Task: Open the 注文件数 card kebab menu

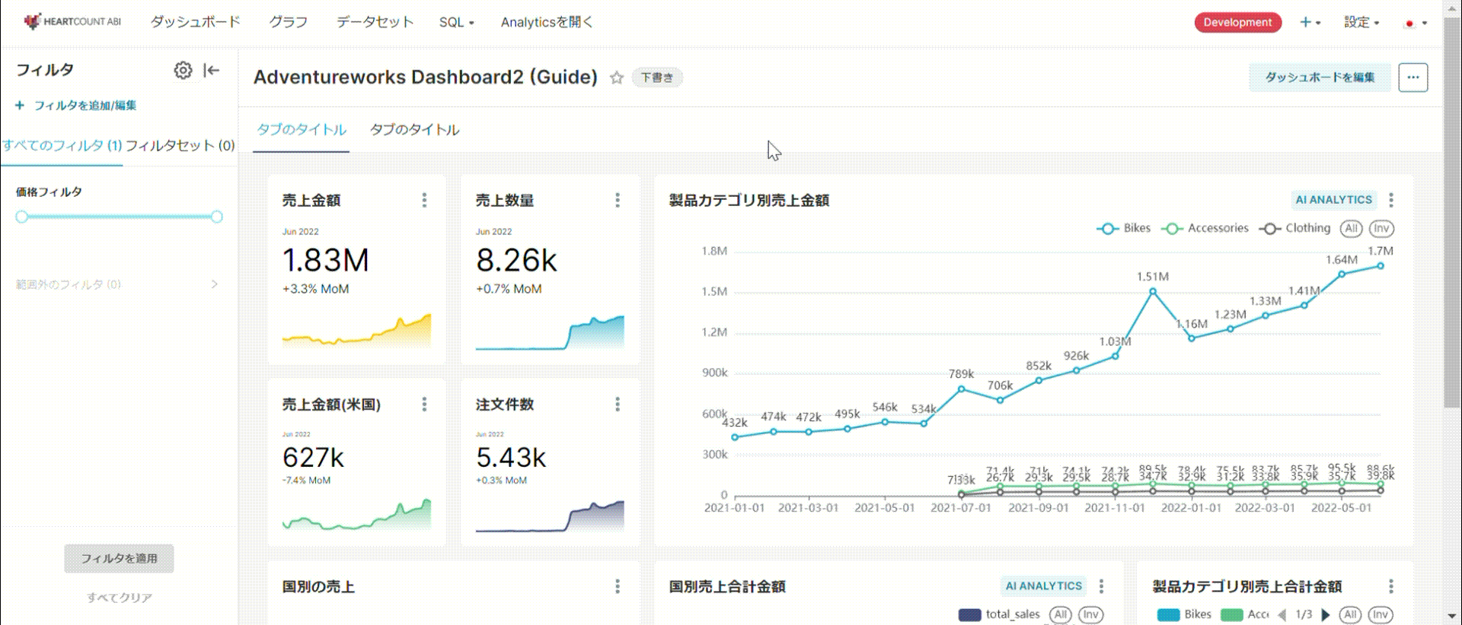Action: tap(618, 405)
